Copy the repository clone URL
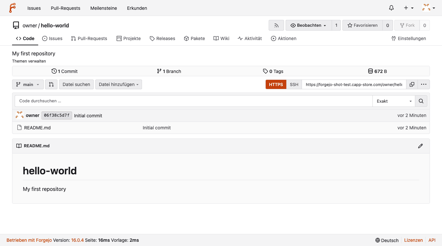This screenshot has width=442, height=246. 412,84
